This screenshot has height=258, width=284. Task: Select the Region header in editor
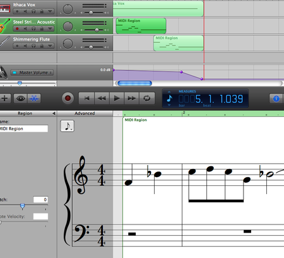point(25,113)
